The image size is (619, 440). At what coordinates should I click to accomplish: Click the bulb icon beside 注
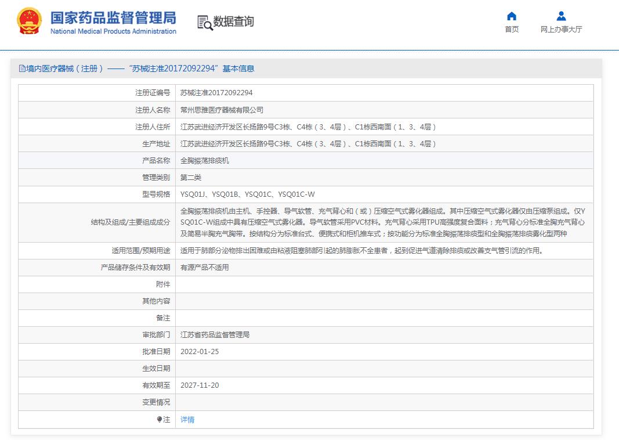click(159, 420)
